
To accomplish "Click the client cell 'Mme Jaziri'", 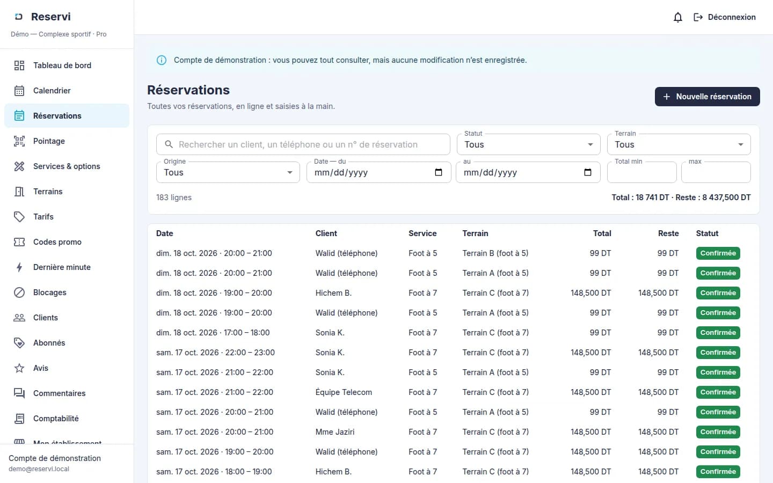I will (335, 432).
